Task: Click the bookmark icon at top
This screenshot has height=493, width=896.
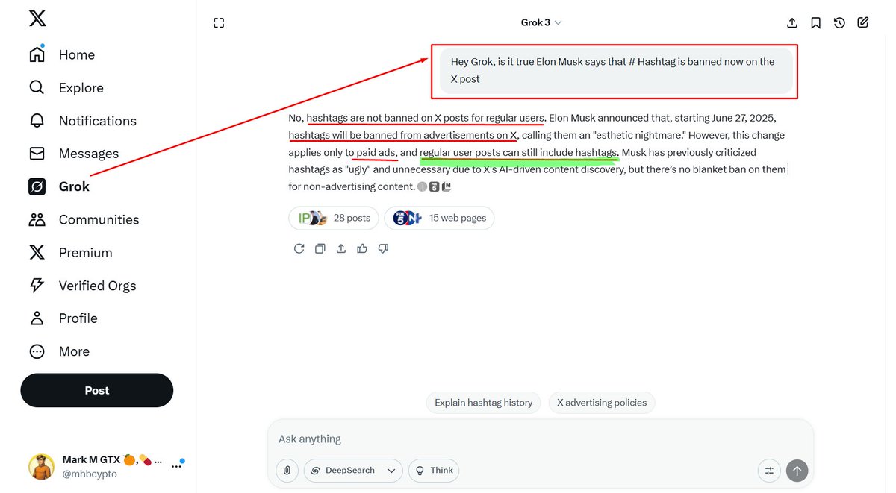Action: pyautogui.click(x=816, y=23)
